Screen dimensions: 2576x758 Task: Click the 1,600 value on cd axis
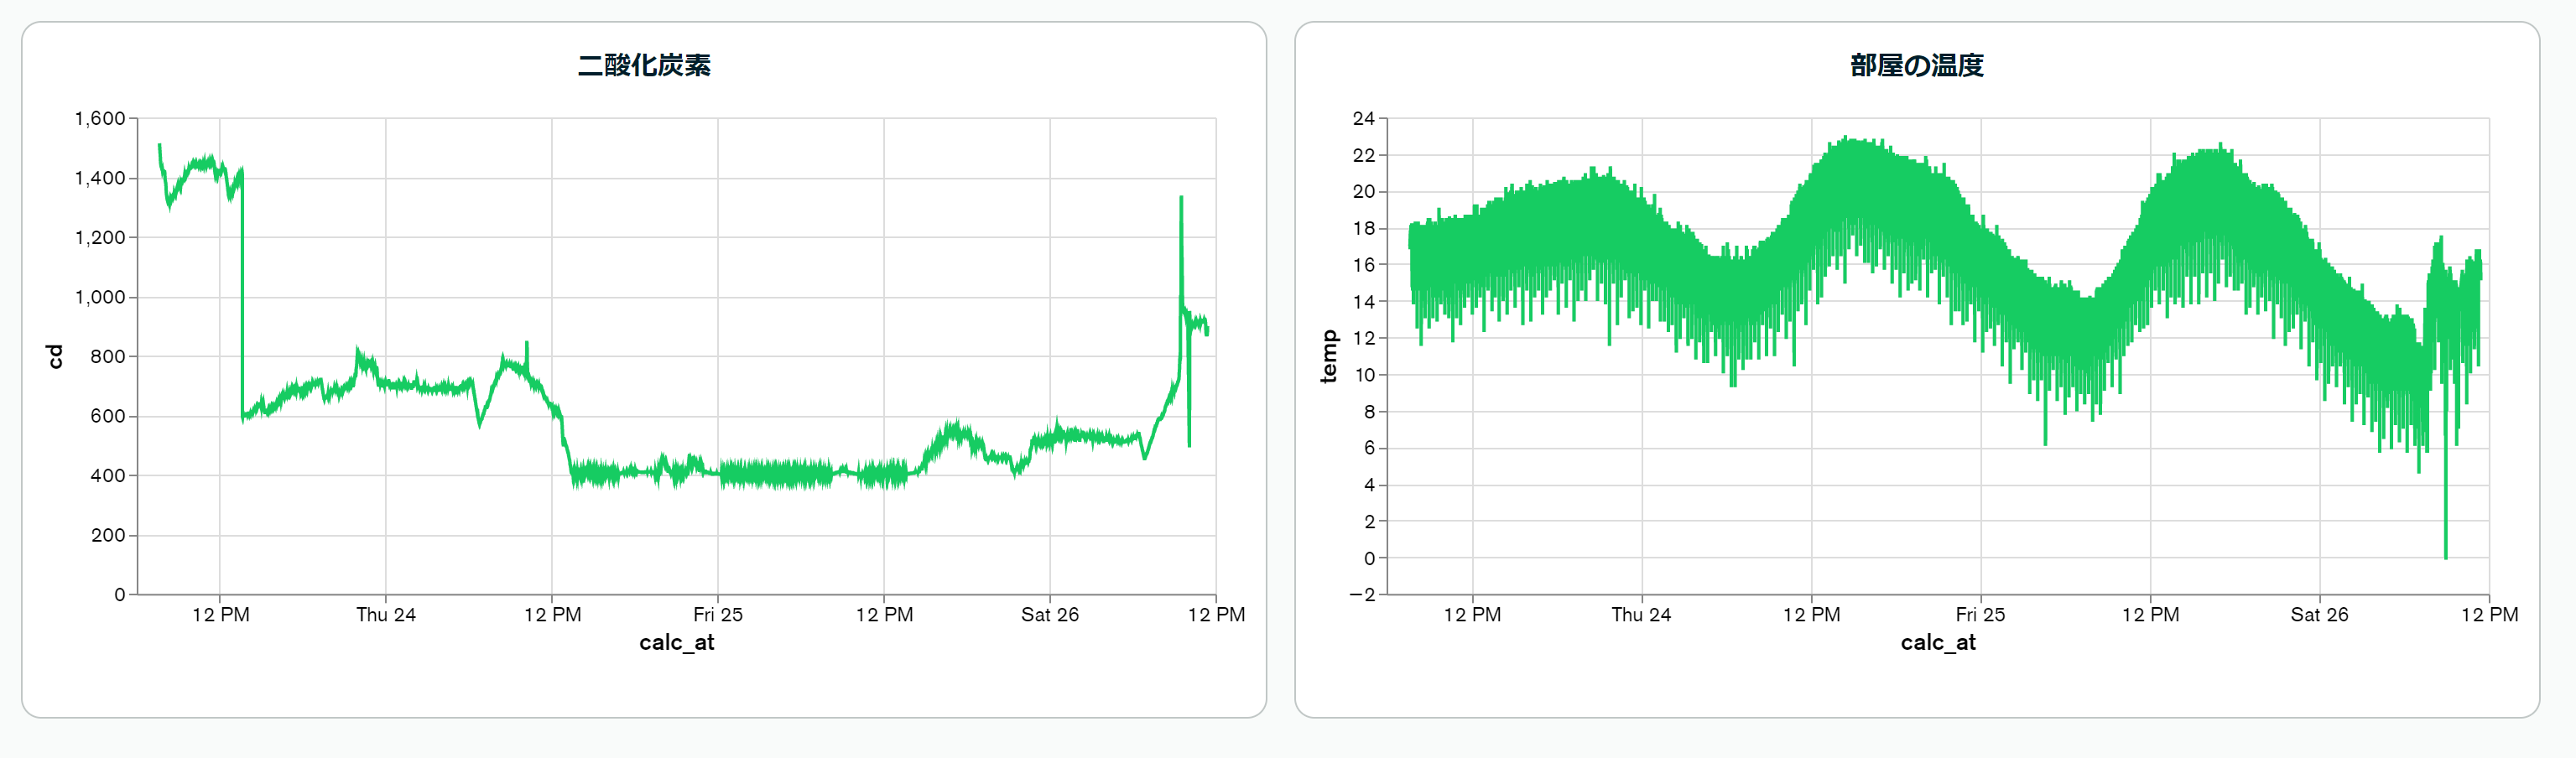pyautogui.click(x=100, y=119)
